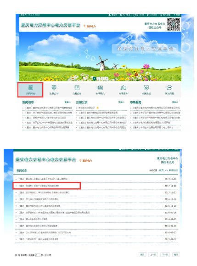Click the current page number input box
Viewport: 197px width, 266px height.
point(37,255)
